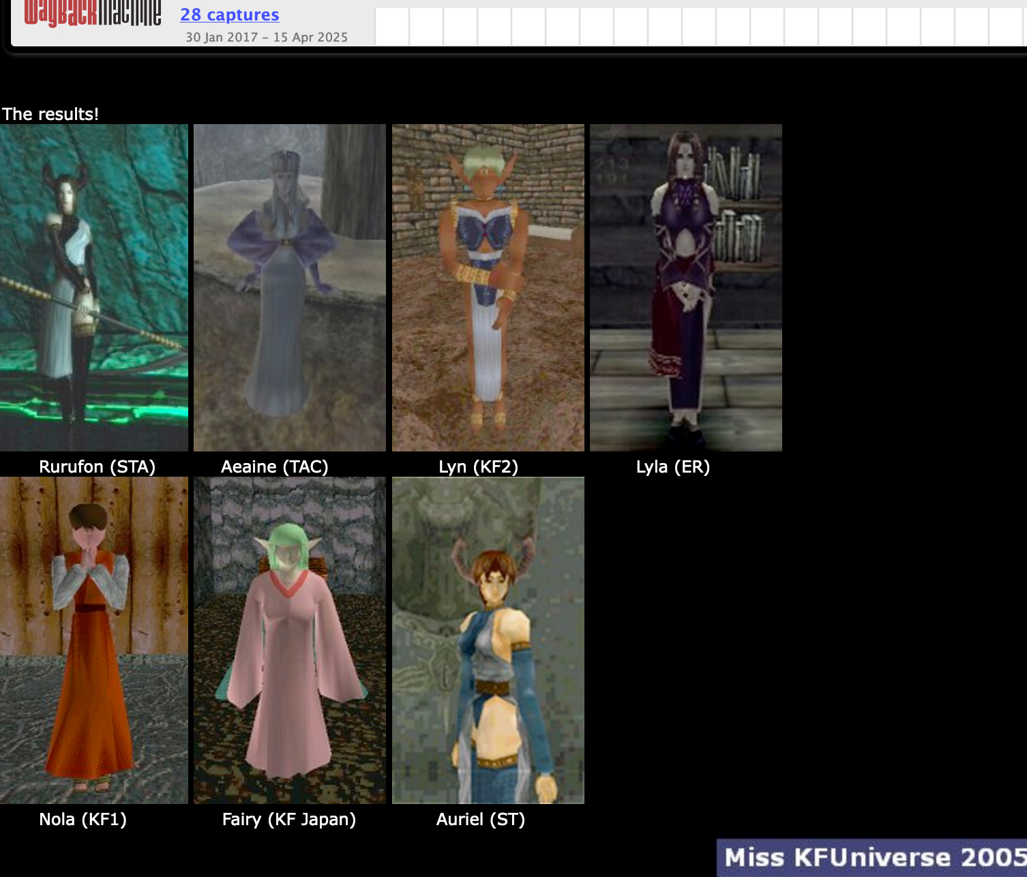Click the "Aeaine (TAC)" caption
1027x877 pixels.
(275, 467)
